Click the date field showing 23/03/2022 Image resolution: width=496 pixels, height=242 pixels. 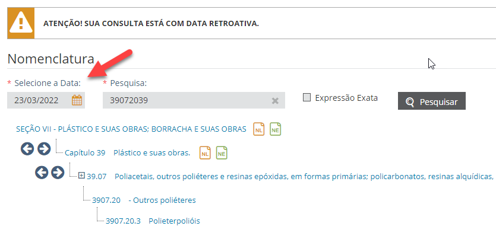click(39, 100)
